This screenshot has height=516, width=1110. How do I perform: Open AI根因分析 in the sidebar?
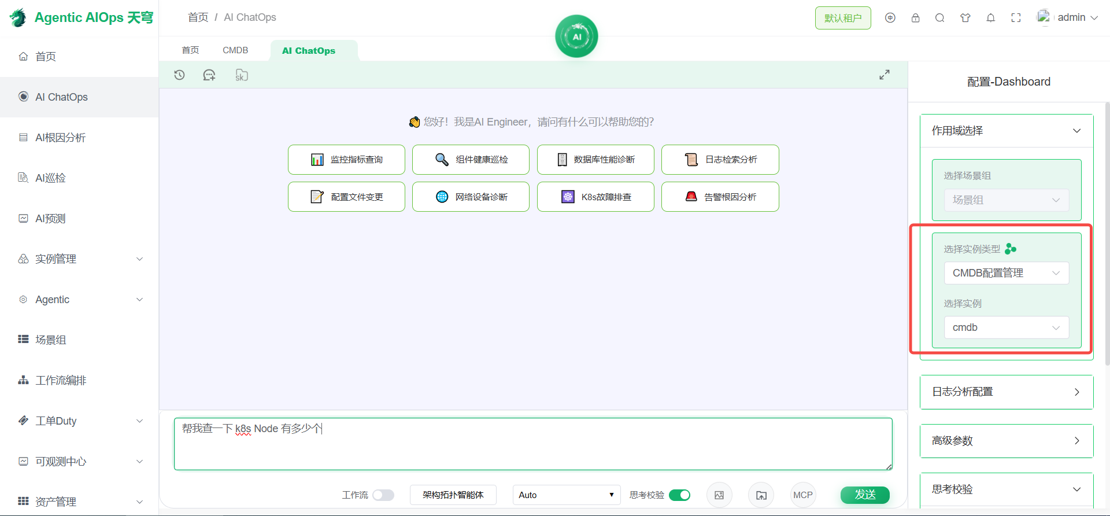(79, 138)
